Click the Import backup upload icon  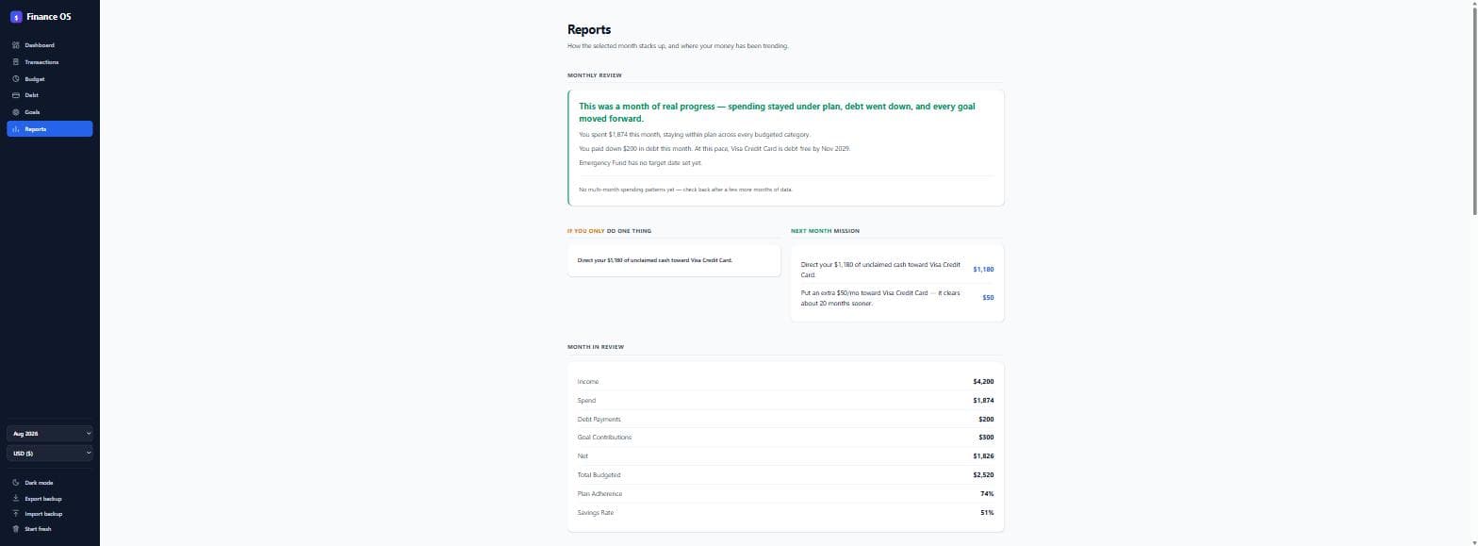(x=16, y=514)
